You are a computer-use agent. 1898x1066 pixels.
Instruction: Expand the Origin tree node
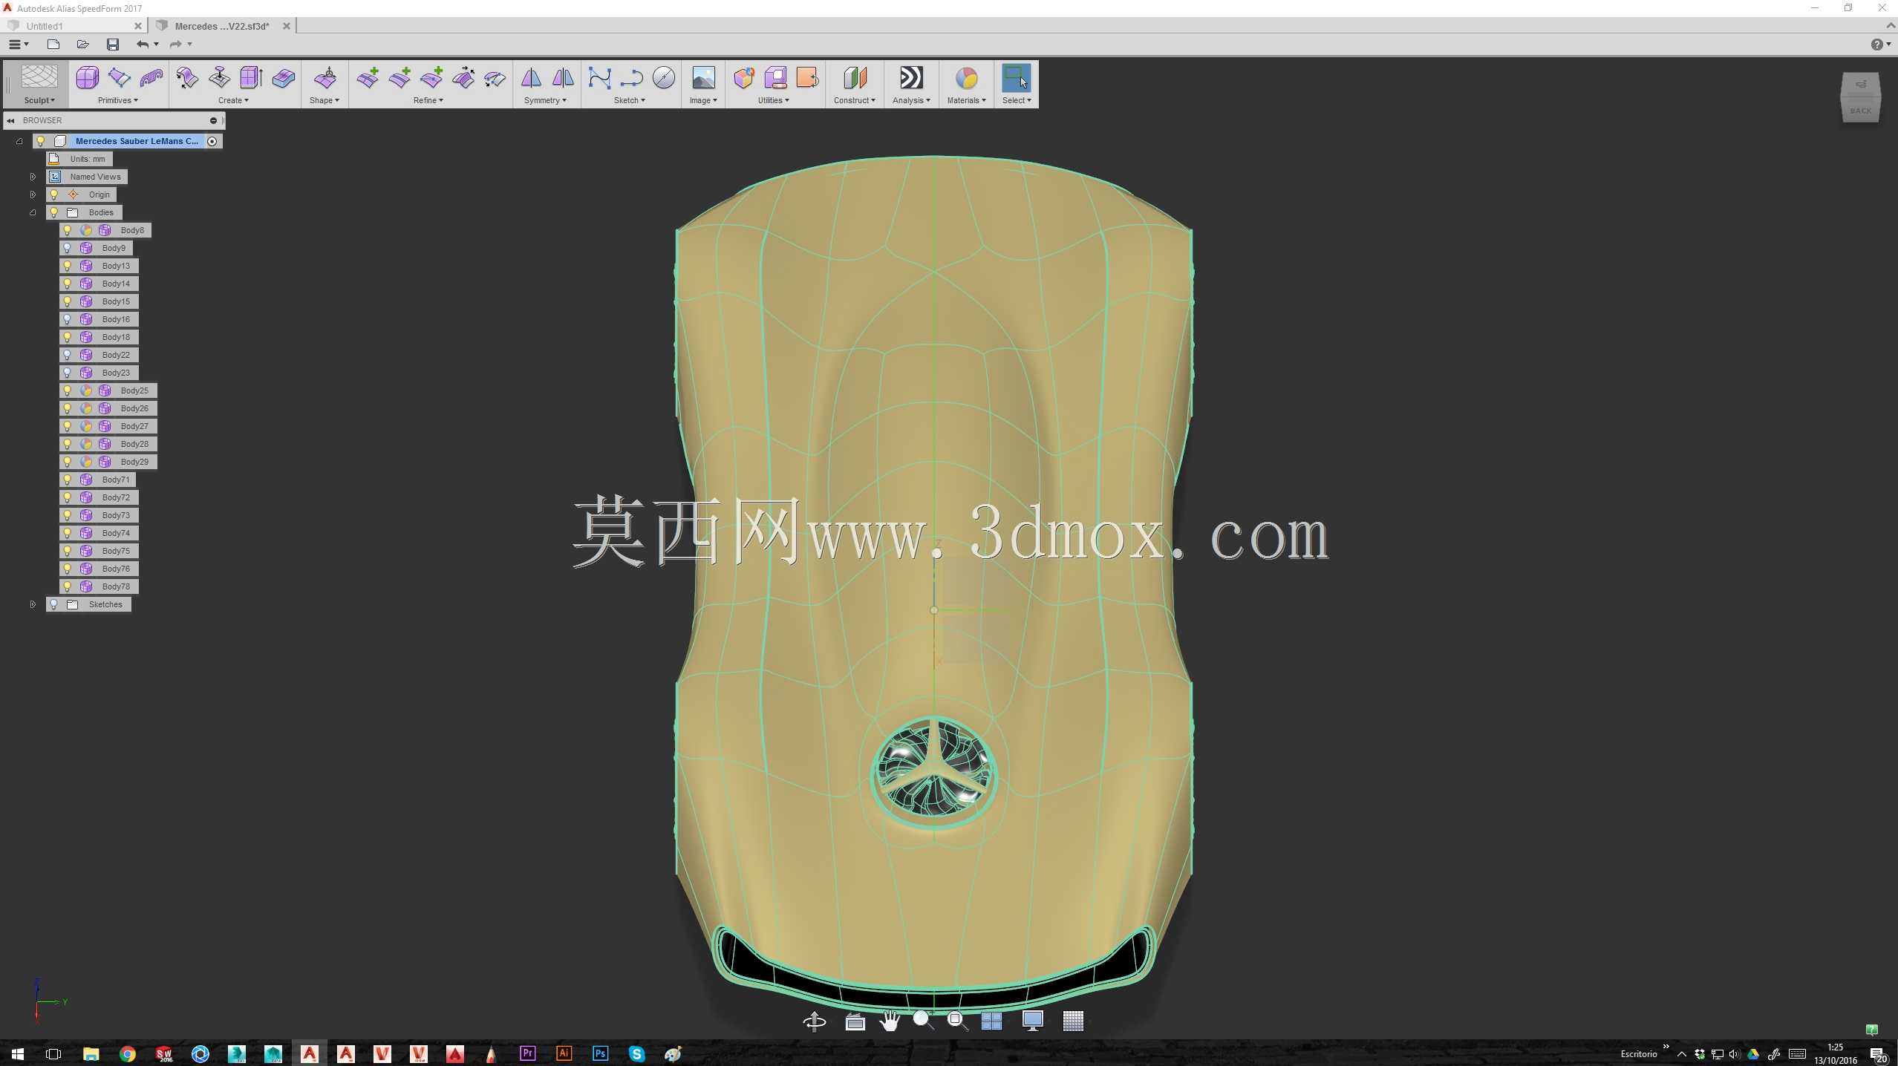(x=33, y=194)
